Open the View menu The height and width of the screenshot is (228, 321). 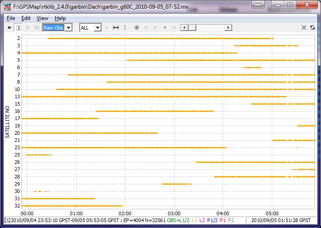[42, 18]
